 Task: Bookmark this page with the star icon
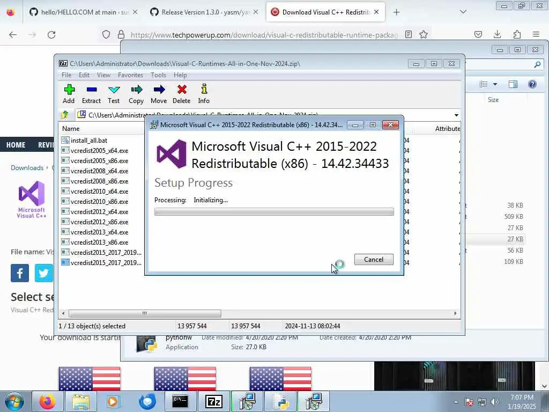point(424,34)
